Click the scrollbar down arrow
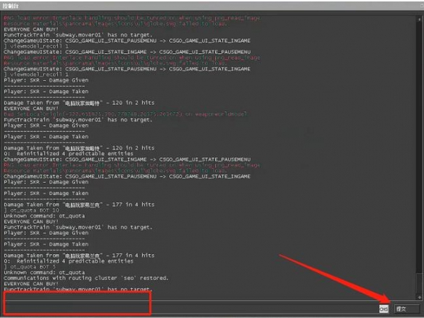 (420, 297)
